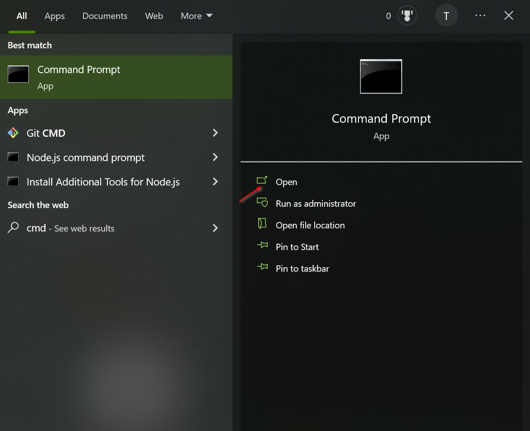Image resolution: width=530 pixels, height=431 pixels.
Task: Click the rewards points count 0
Action: (x=388, y=16)
